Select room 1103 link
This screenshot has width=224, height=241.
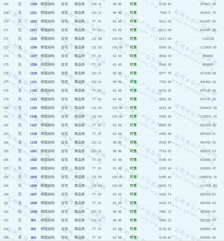(33, 99)
